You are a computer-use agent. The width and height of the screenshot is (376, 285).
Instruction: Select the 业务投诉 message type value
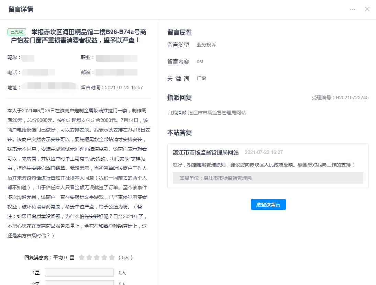coord(206,45)
